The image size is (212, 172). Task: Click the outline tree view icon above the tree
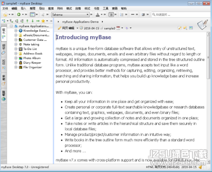point(4,21)
